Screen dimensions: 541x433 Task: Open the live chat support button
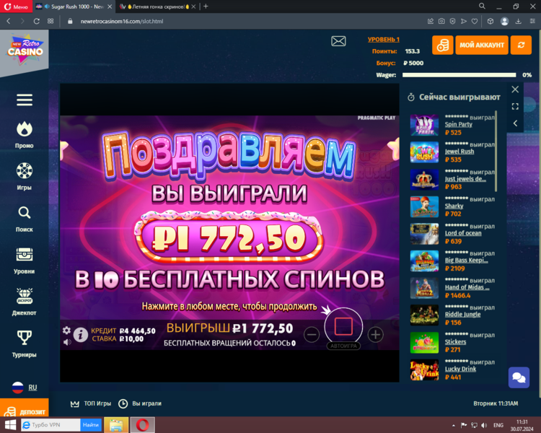coord(519,377)
